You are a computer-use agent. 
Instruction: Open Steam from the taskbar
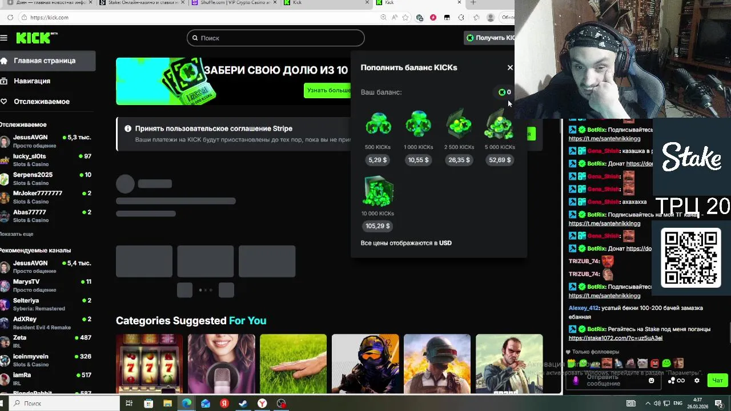pos(243,403)
